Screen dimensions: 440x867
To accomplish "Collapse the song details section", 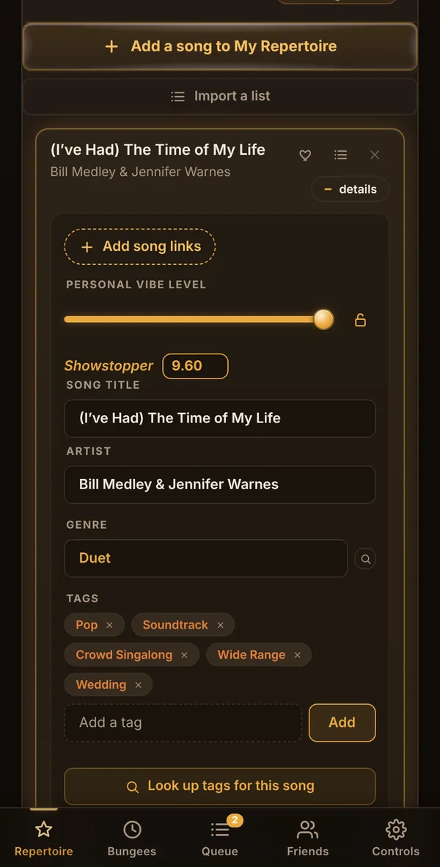I will click(350, 189).
